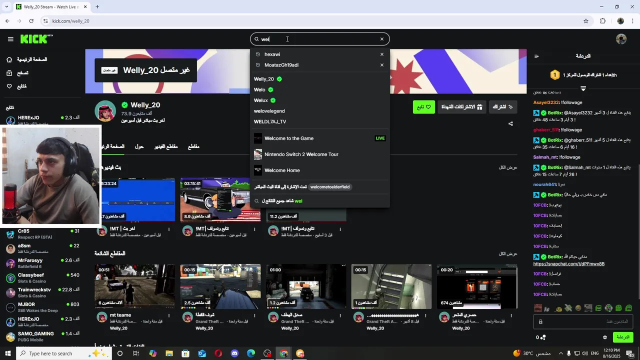Image resolution: width=640 pixels, height=360 pixels.
Task: Click the green Follow button
Action: [424, 107]
